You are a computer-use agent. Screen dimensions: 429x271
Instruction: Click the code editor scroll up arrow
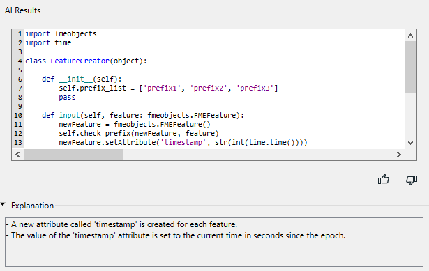[x=410, y=36]
